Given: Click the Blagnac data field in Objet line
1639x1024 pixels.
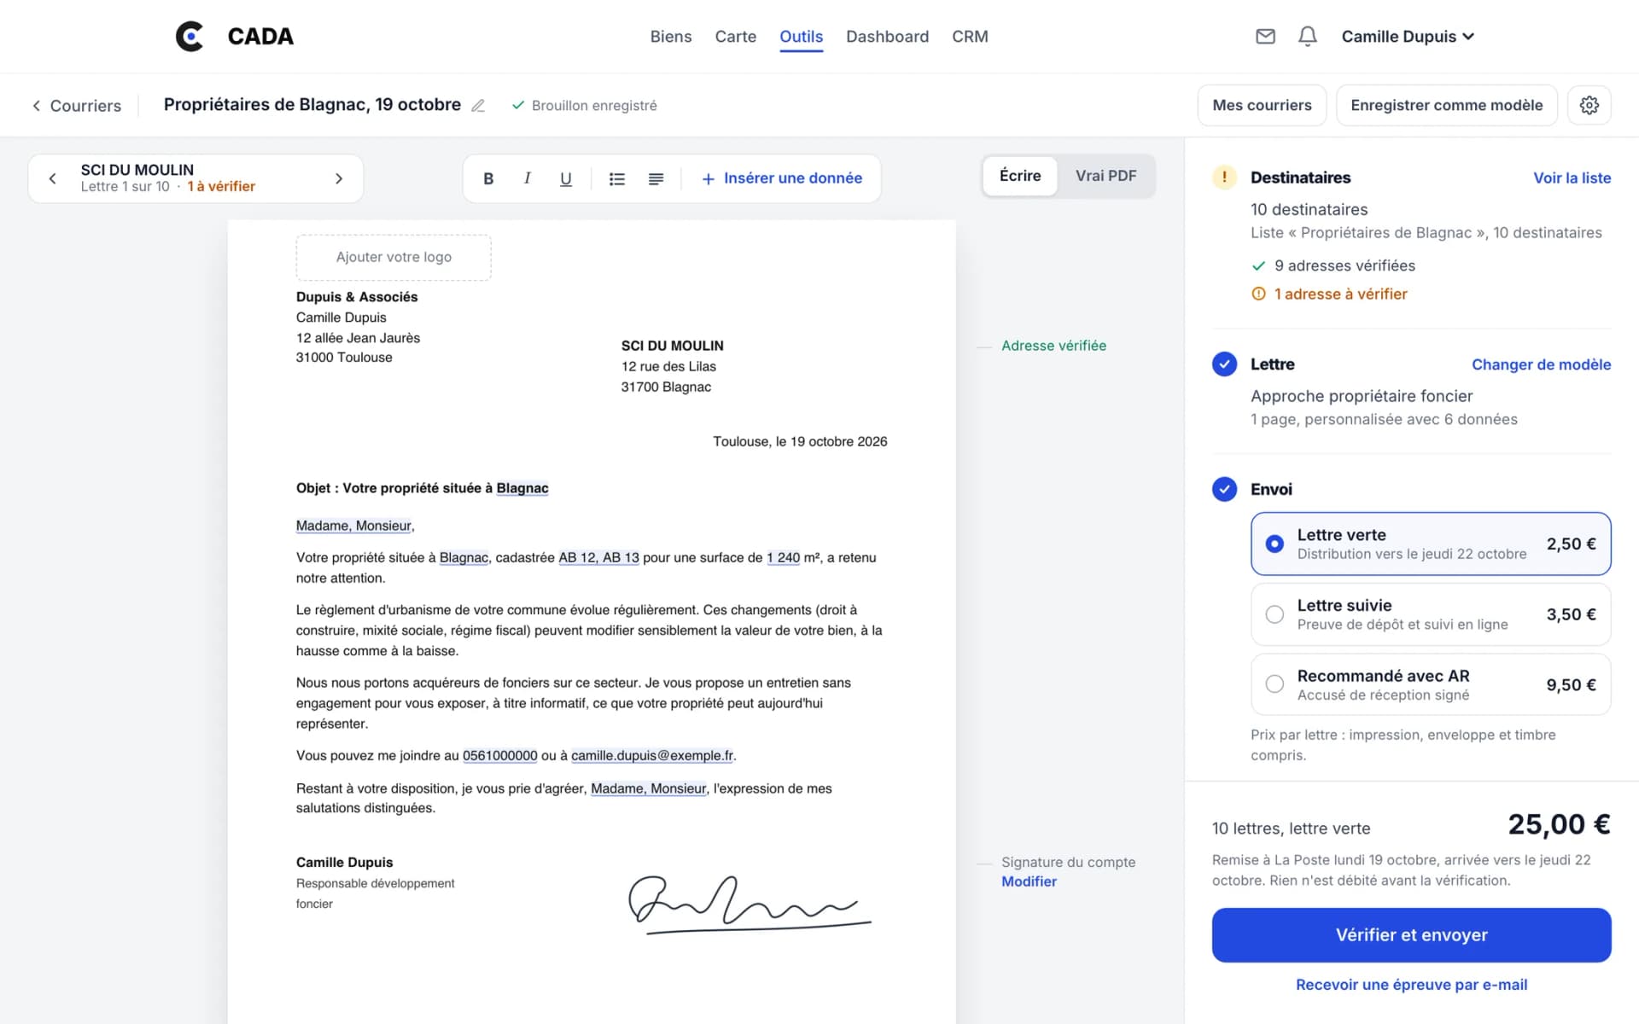Looking at the screenshot, I should (522, 488).
